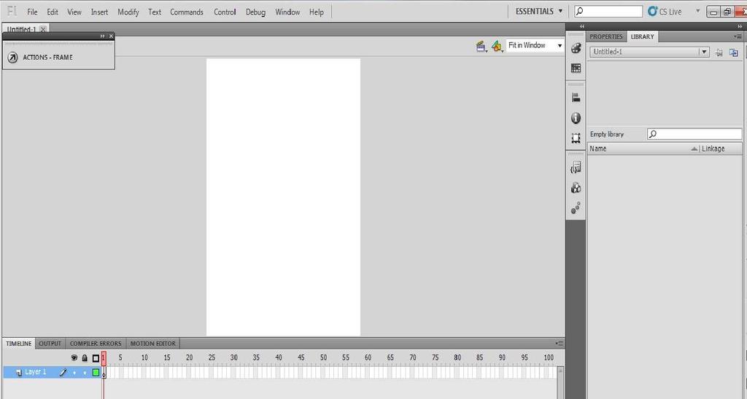The image size is (747, 399).
Task: Click the Edit Symbols icon
Action: 498,46
